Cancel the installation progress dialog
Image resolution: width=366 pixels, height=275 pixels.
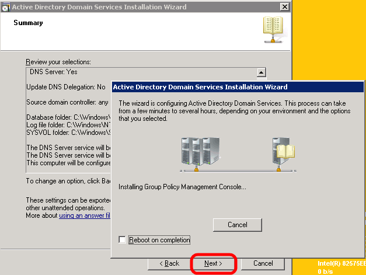click(x=238, y=225)
